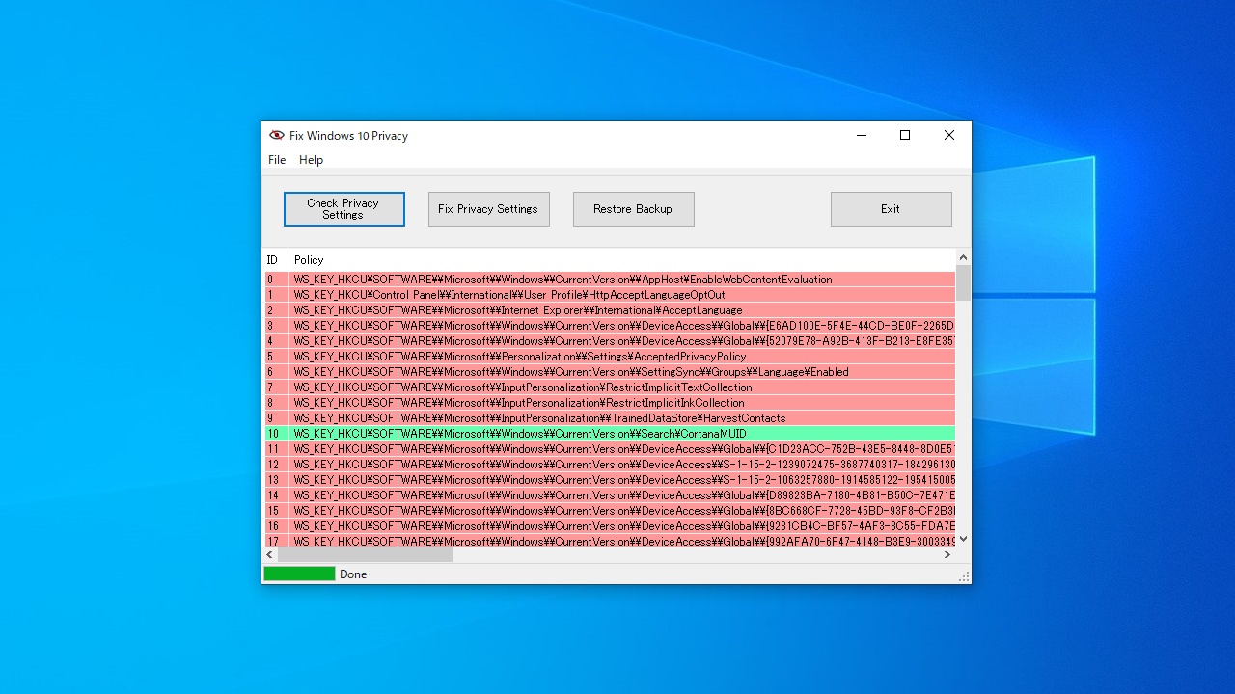This screenshot has width=1235, height=694.
Task: Run Check Privacy Settings
Action: point(344,209)
